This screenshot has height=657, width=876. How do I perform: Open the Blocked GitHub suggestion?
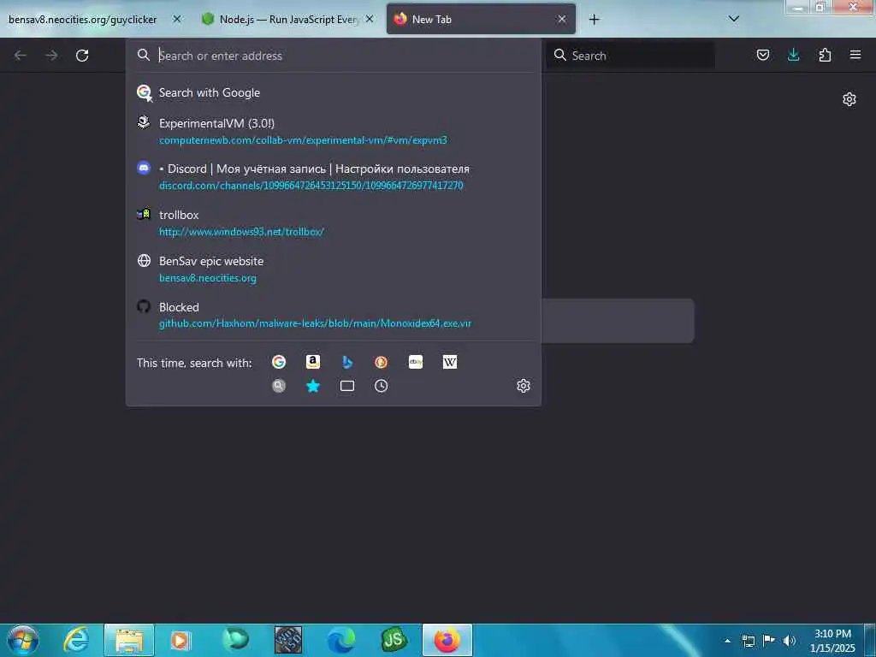[x=334, y=315]
